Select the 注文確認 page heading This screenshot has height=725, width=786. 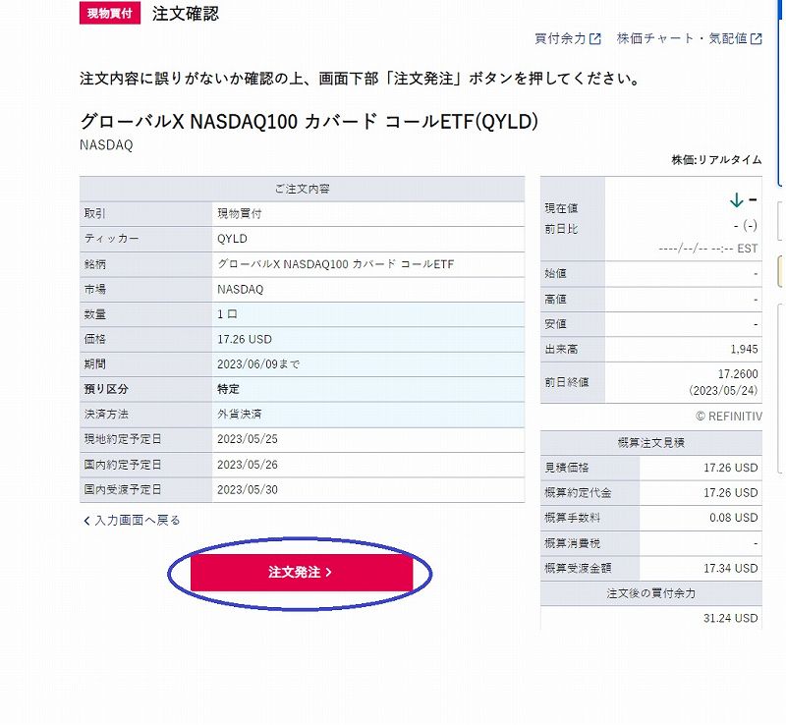[x=186, y=14]
